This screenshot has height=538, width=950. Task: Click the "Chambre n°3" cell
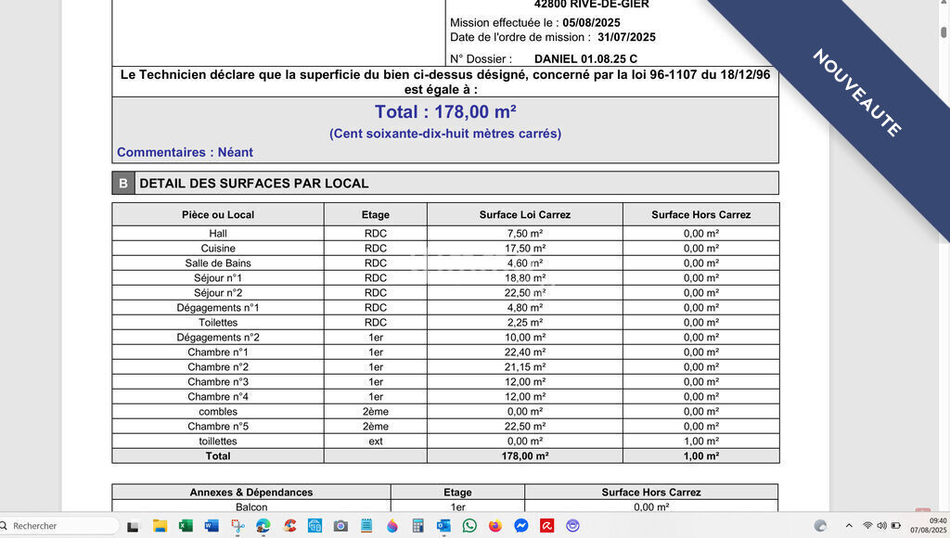coord(218,381)
